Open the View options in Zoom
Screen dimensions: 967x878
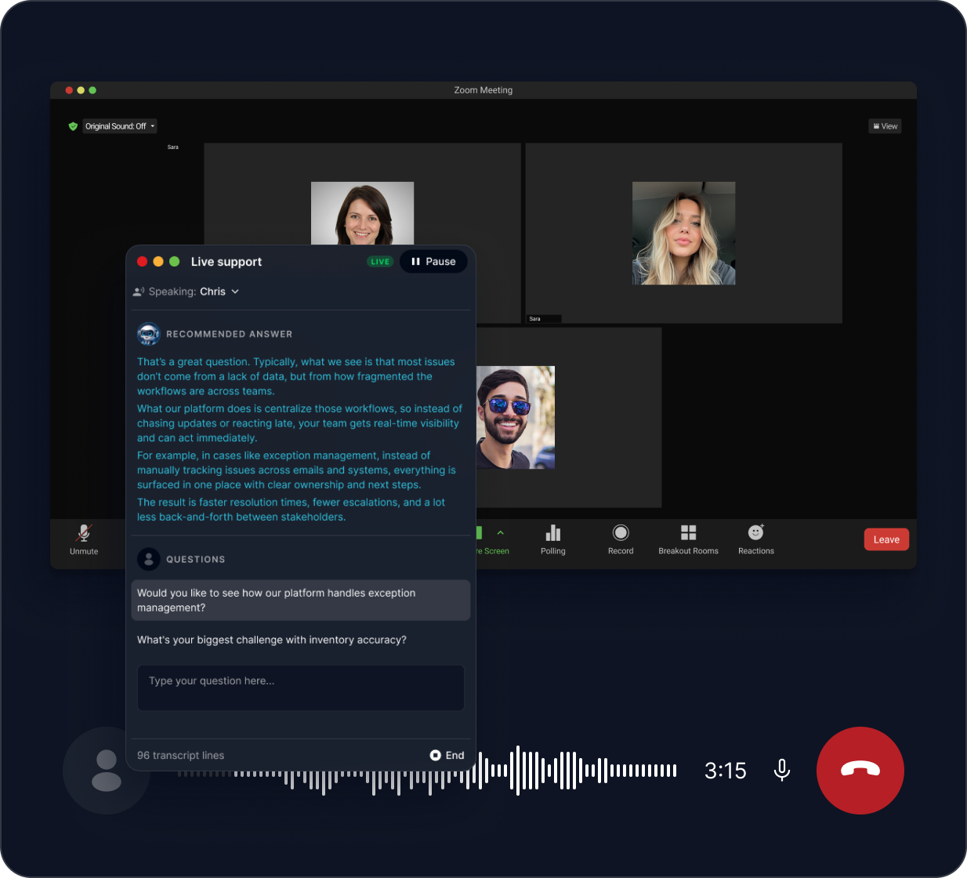[x=885, y=126]
